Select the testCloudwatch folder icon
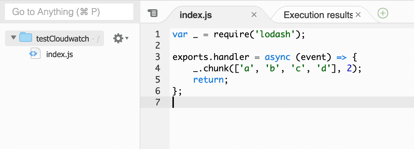The height and width of the screenshot is (149, 414). pyautogui.click(x=25, y=37)
